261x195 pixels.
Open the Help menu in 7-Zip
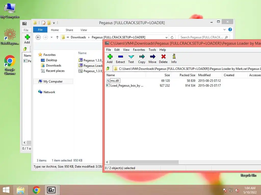163,50
